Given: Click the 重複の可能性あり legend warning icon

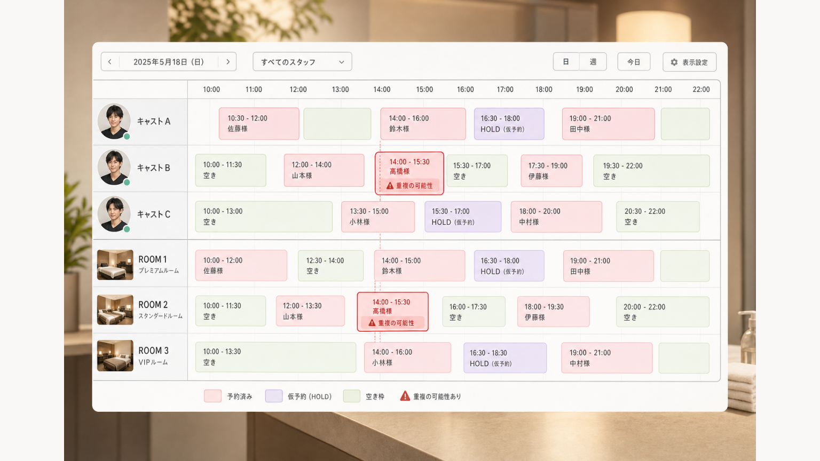Looking at the screenshot, I should point(405,396).
